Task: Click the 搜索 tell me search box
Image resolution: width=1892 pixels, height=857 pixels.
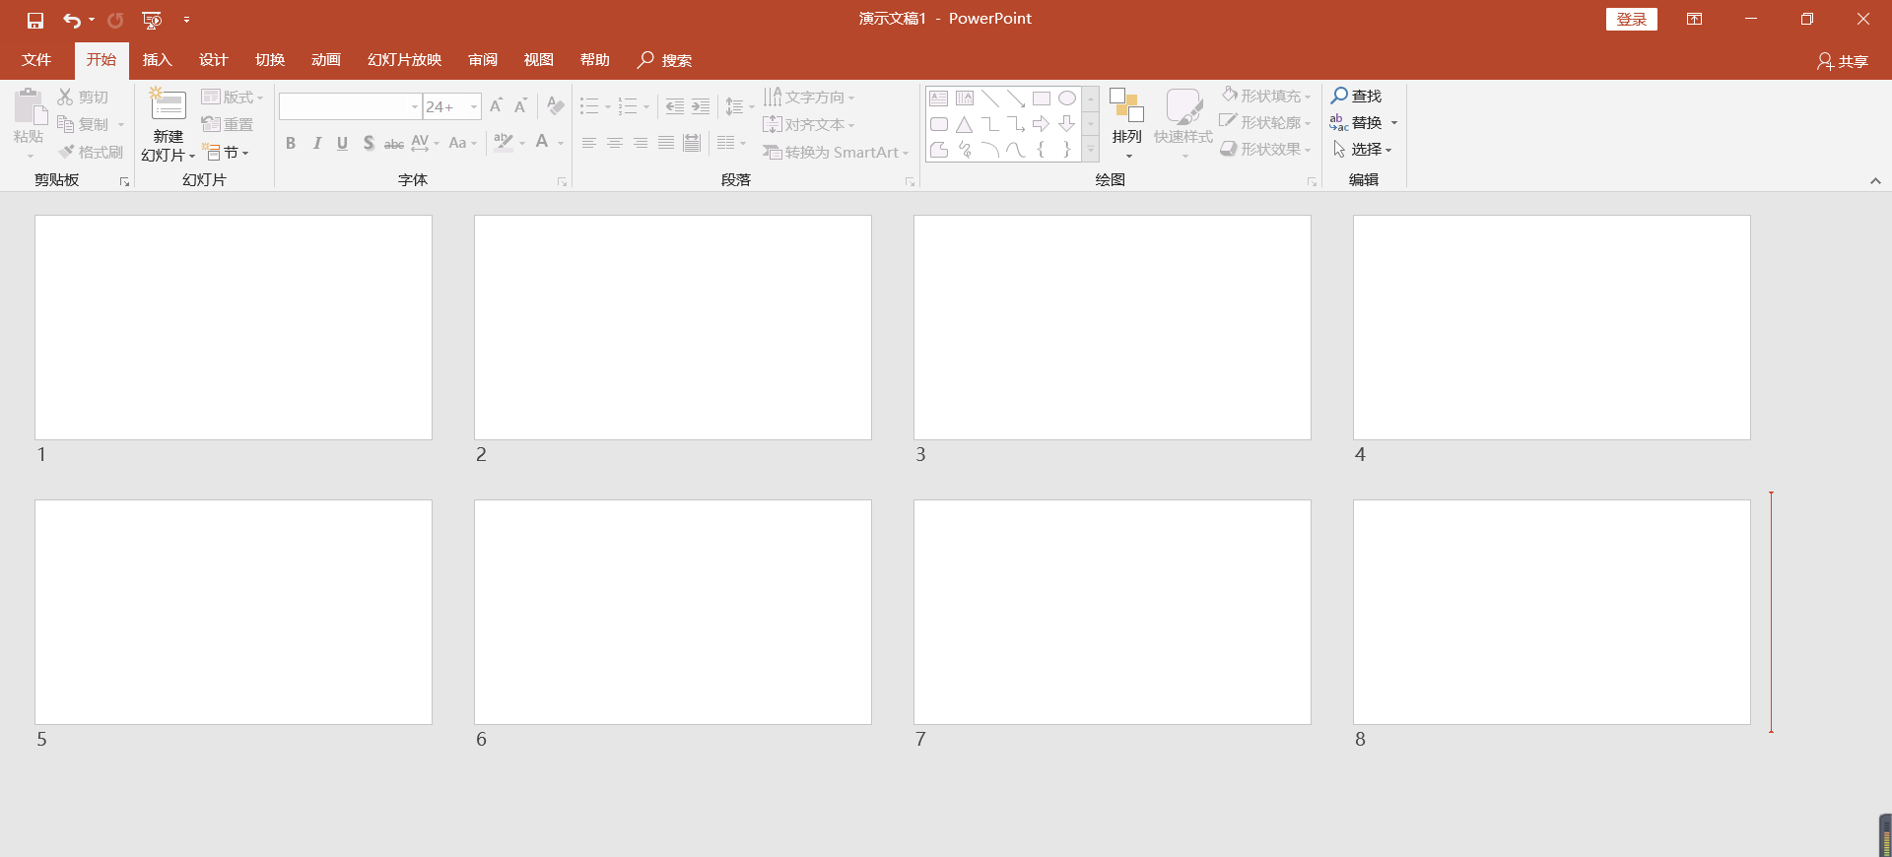Action: pos(665,60)
